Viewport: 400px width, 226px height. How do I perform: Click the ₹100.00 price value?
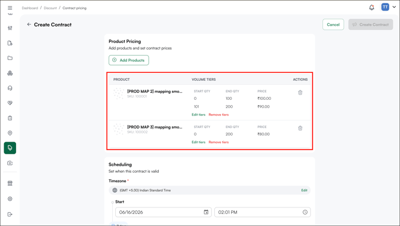(x=264, y=98)
